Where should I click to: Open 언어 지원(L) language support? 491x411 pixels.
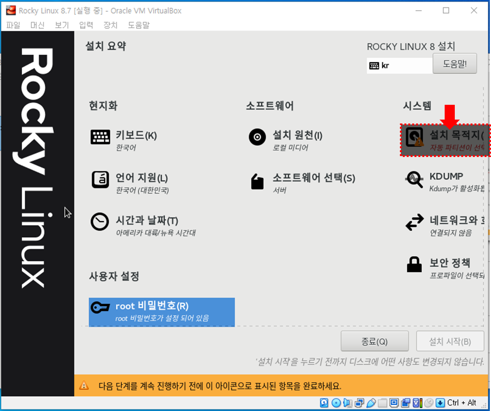(130, 183)
